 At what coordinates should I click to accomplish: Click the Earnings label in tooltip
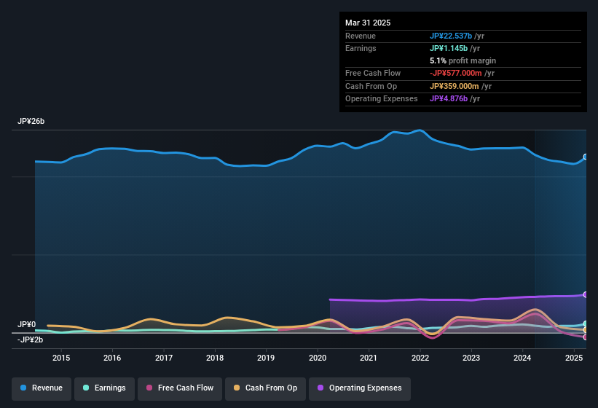[361, 48]
